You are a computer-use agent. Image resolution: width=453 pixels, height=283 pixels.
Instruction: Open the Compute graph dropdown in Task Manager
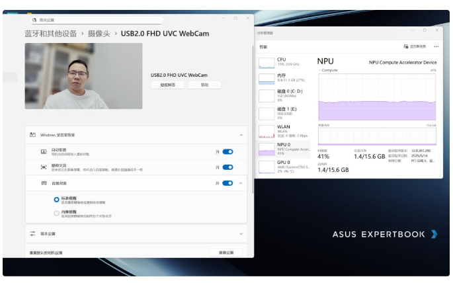(320, 70)
